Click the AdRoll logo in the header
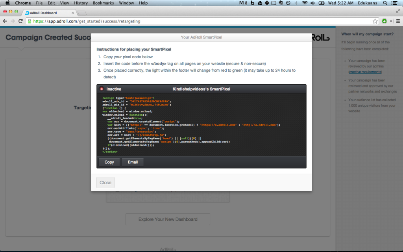The height and width of the screenshot is (252, 403). (321, 37)
